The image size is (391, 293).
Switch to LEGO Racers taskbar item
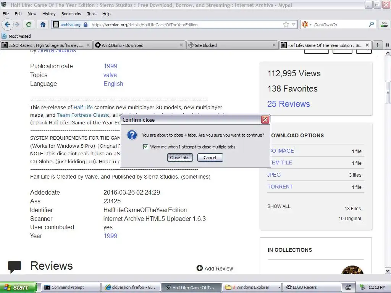[312, 287]
